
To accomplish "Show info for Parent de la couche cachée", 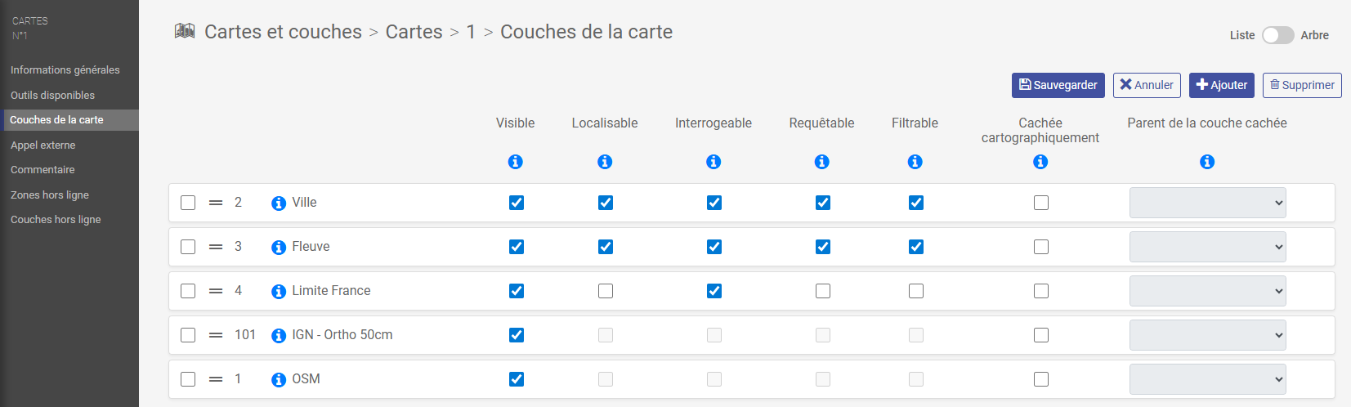I will [1206, 162].
